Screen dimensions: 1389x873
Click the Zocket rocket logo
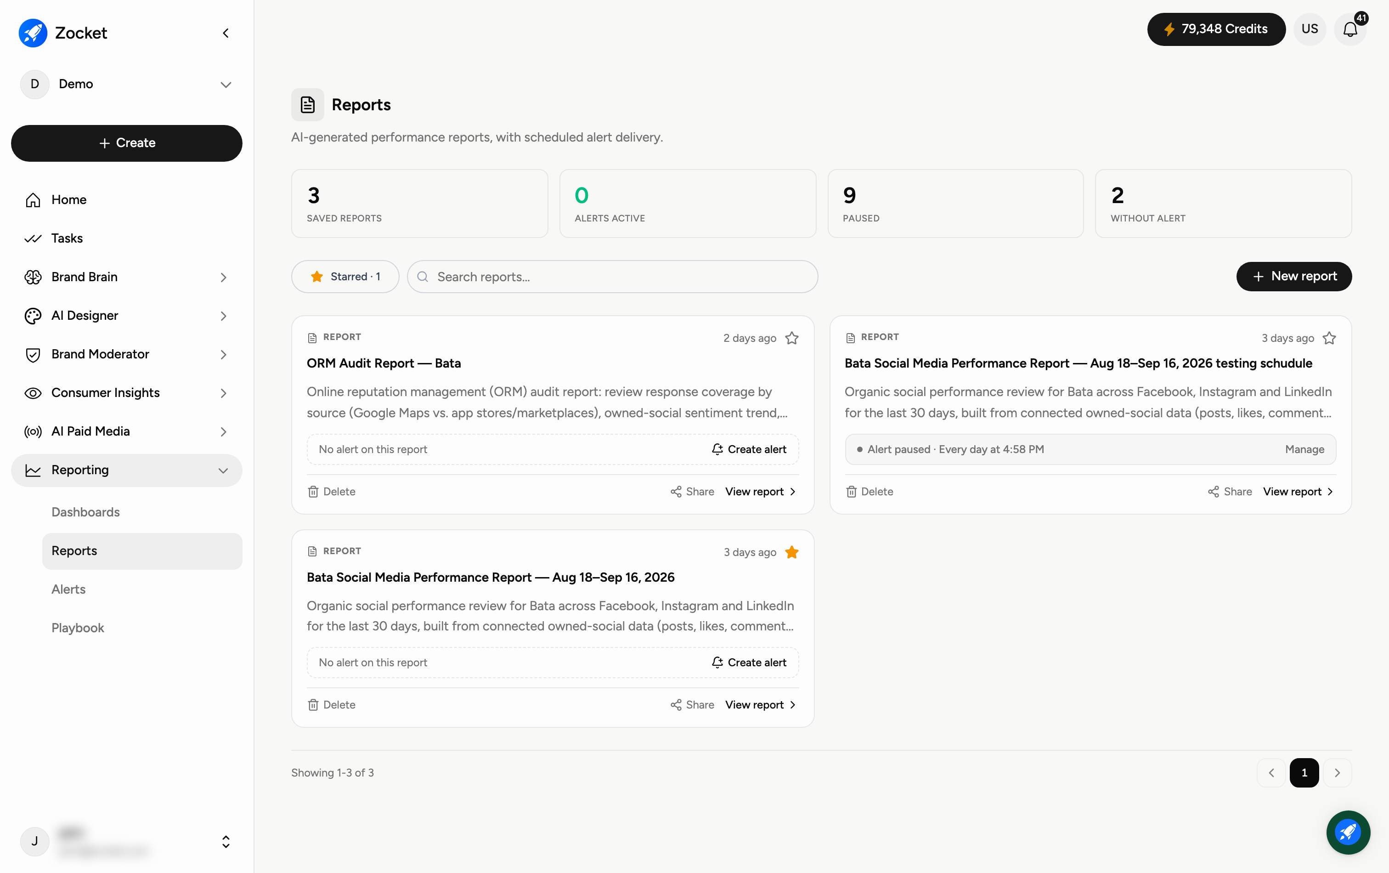click(33, 33)
